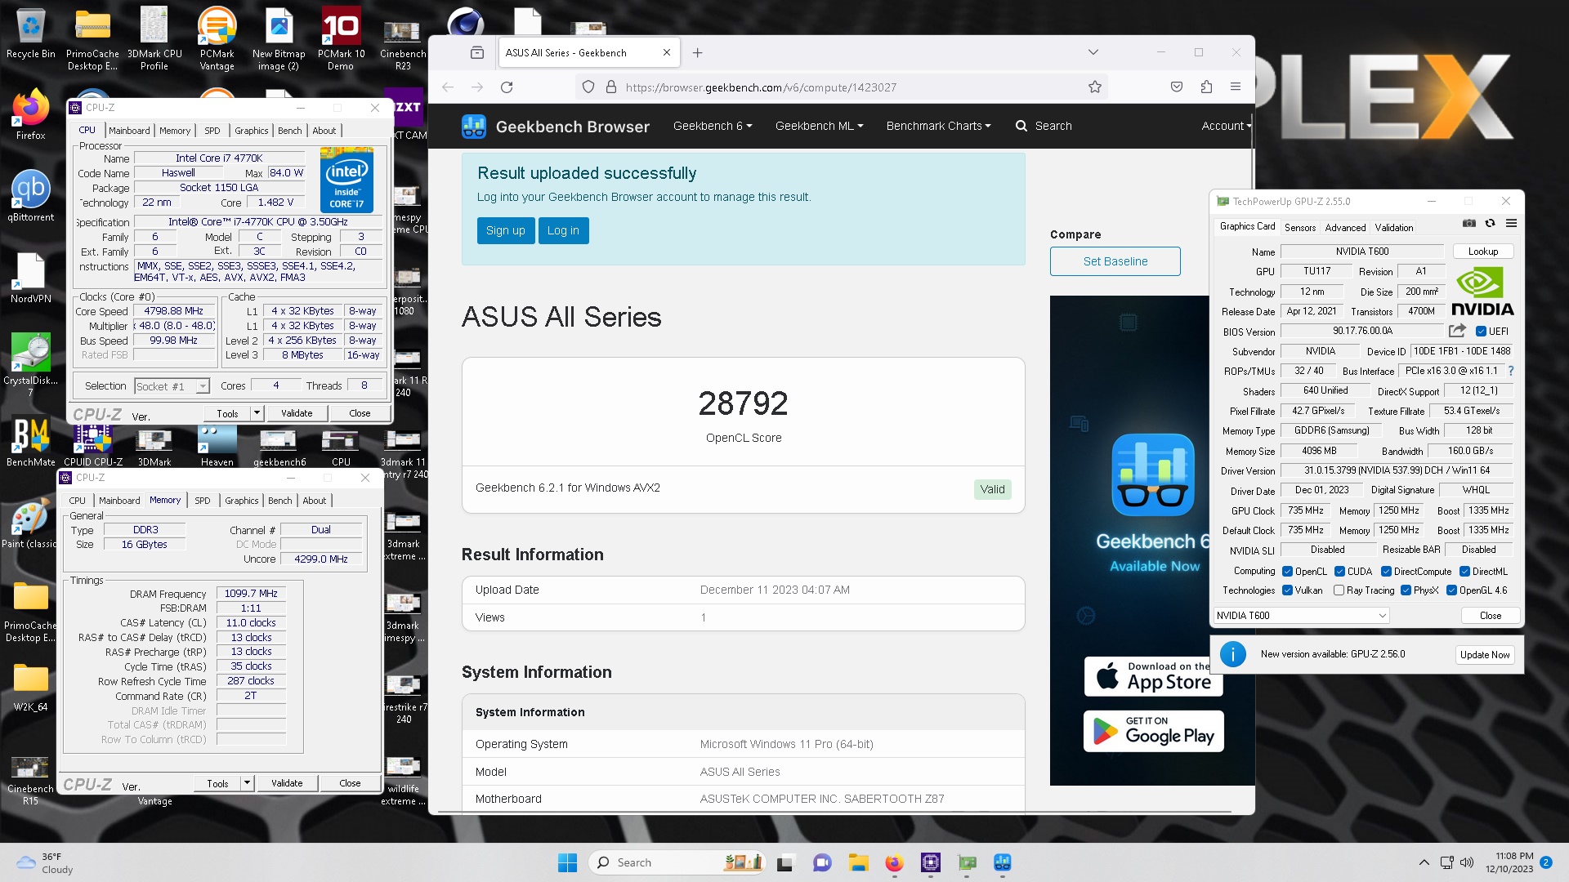Image resolution: width=1569 pixels, height=882 pixels.
Task: Click the Bus Interface question mark icon
Action: point(1511,371)
